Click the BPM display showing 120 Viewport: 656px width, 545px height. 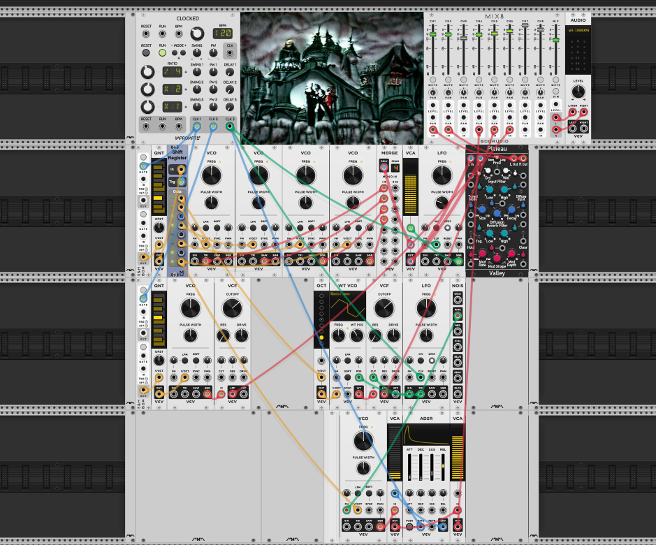coord(223,33)
